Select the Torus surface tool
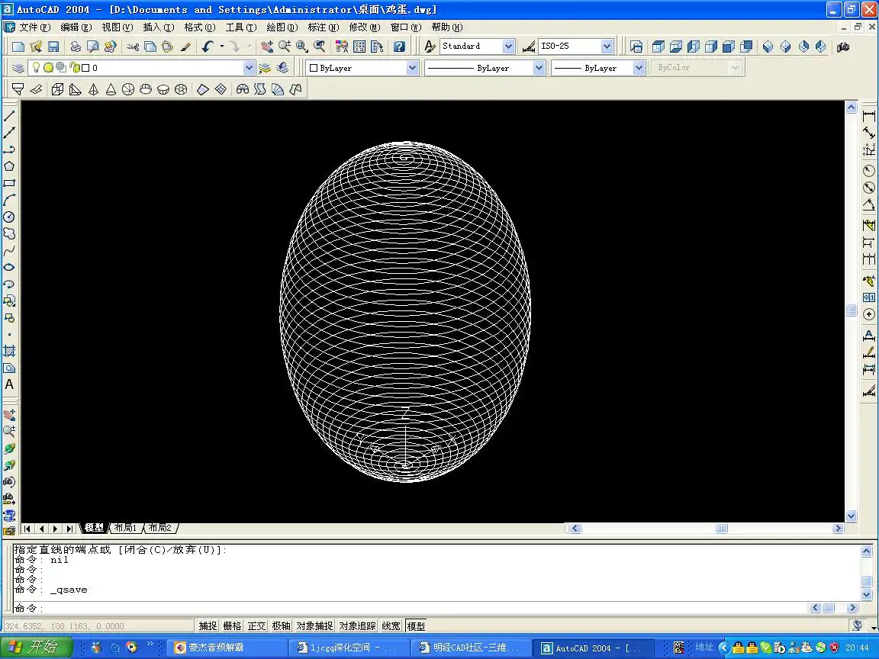Image resolution: width=879 pixels, height=659 pixels. [x=181, y=89]
